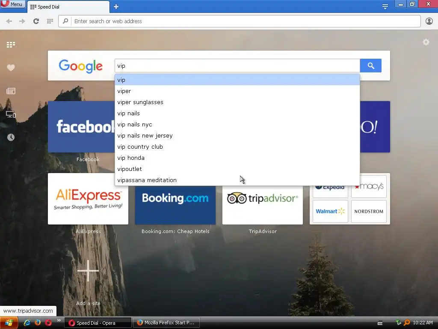Image resolution: width=438 pixels, height=329 pixels.
Task: Click the 10:22 AM clock
Action: [423, 323]
